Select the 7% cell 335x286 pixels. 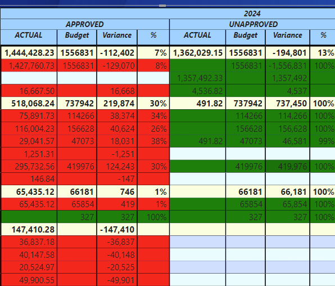tap(153, 53)
